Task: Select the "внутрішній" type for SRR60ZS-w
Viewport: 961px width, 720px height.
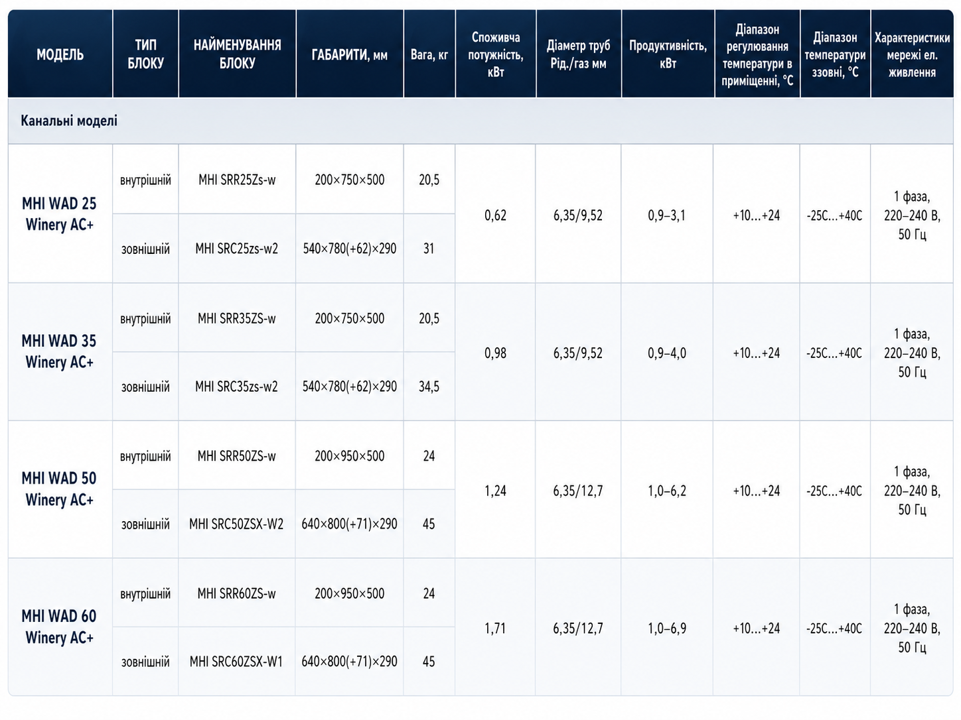Action: pos(145,593)
